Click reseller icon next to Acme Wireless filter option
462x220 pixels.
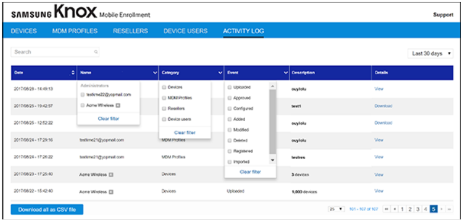point(118,105)
